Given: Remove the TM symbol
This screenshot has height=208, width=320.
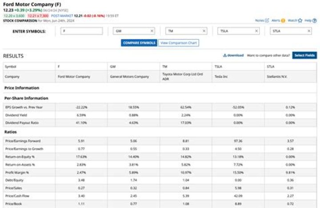Looking at the screenshot, I should pos(204,31).
